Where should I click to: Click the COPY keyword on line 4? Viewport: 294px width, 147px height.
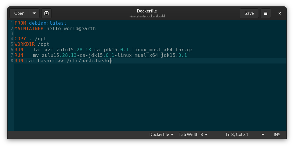pyautogui.click(x=20, y=39)
